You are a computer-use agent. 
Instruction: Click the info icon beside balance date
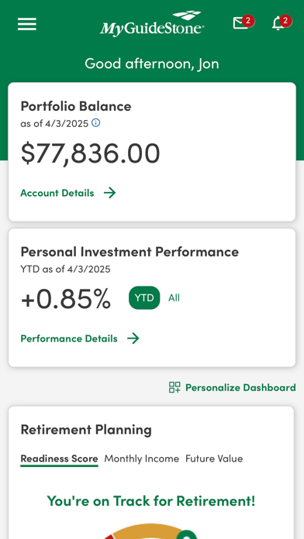[95, 122]
